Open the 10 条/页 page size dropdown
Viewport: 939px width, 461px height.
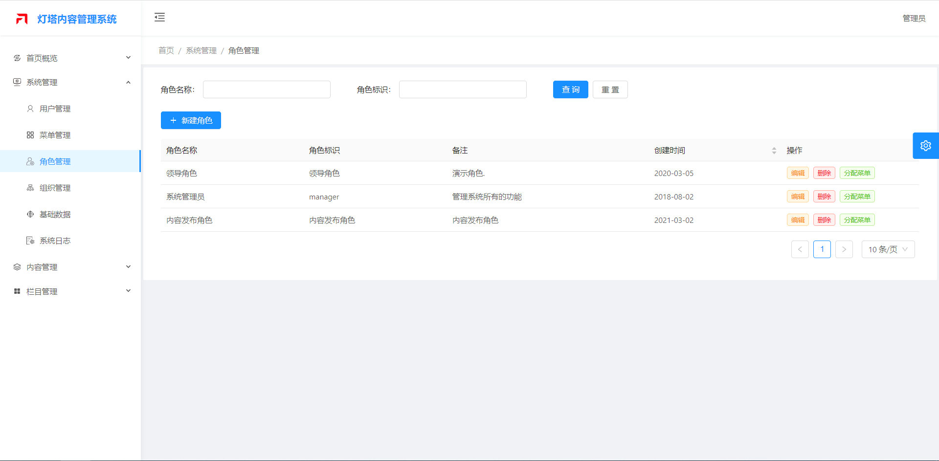(x=888, y=249)
